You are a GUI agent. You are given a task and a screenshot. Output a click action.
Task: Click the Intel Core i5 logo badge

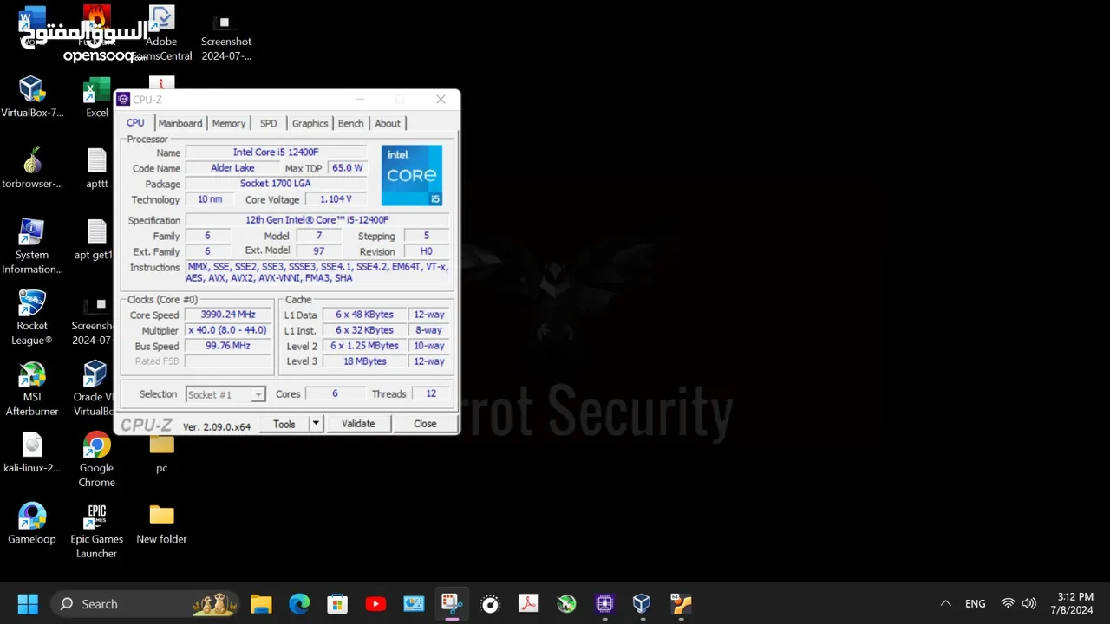pyautogui.click(x=412, y=175)
